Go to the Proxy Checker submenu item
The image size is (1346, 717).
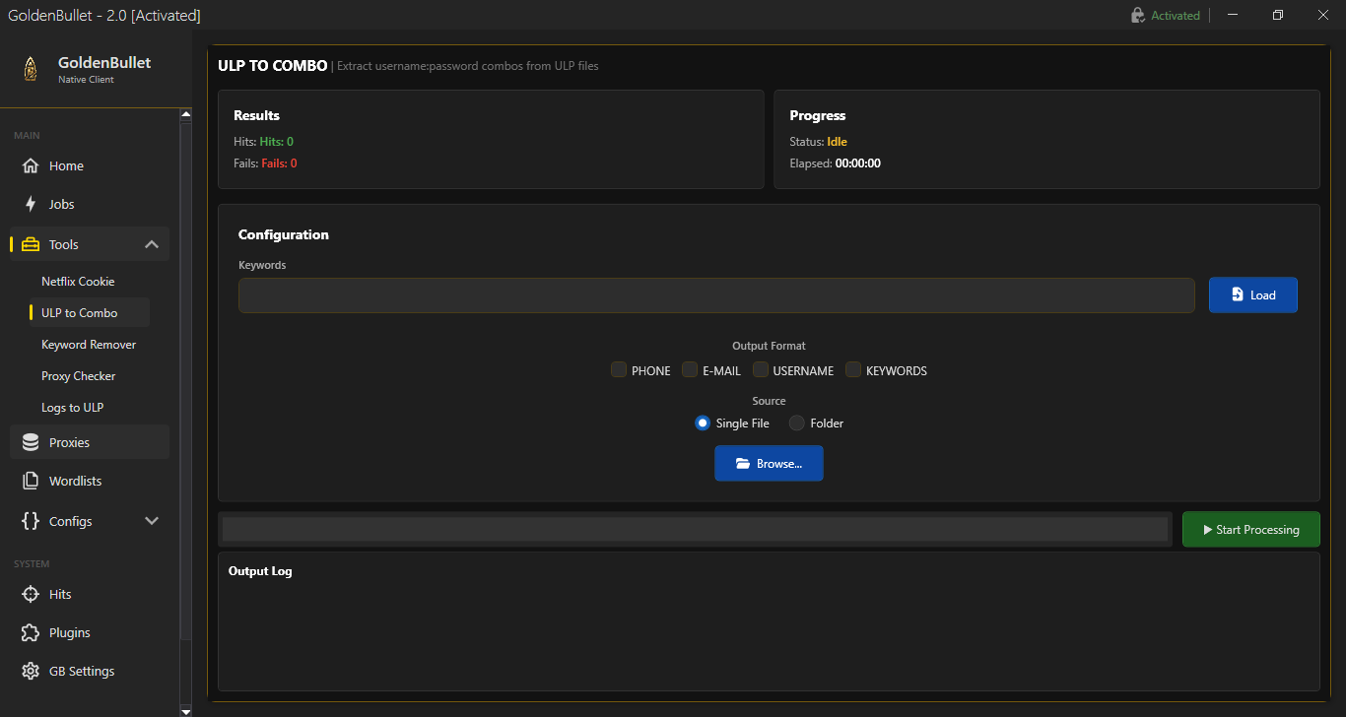point(79,376)
